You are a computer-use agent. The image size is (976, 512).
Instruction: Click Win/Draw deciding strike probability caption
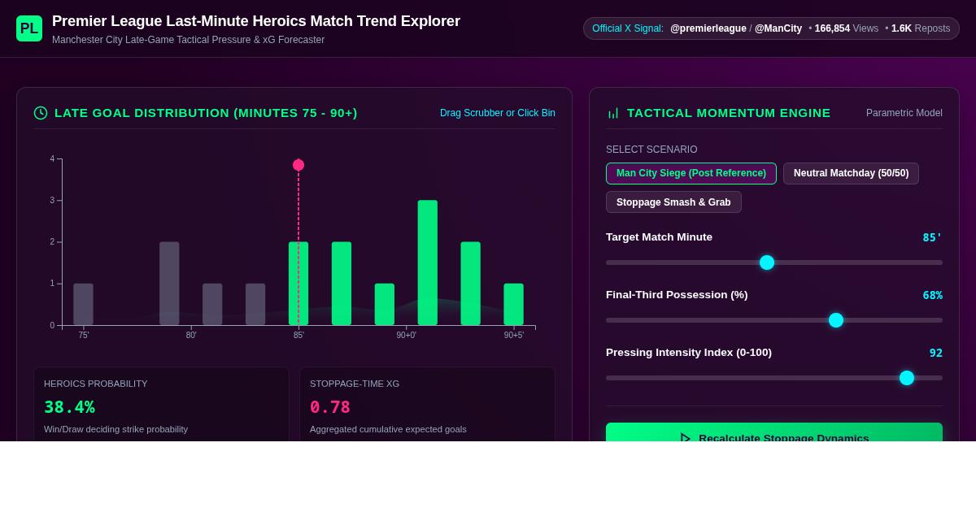pyautogui.click(x=115, y=429)
